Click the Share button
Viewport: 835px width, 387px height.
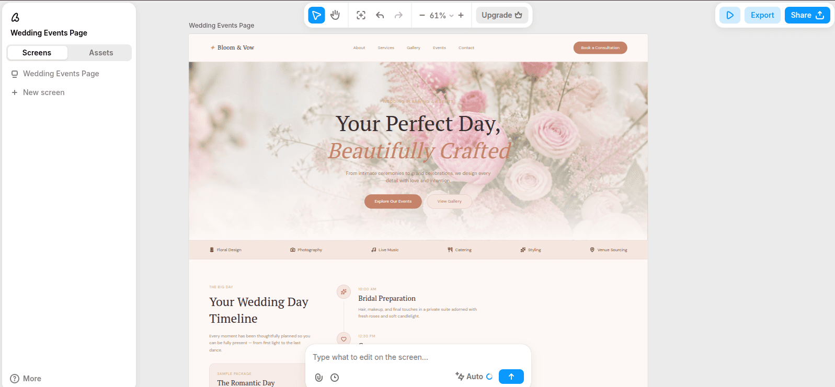807,15
